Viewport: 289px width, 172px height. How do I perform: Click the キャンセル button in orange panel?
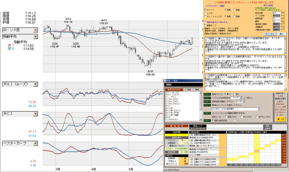pyautogui.click(x=270, y=34)
